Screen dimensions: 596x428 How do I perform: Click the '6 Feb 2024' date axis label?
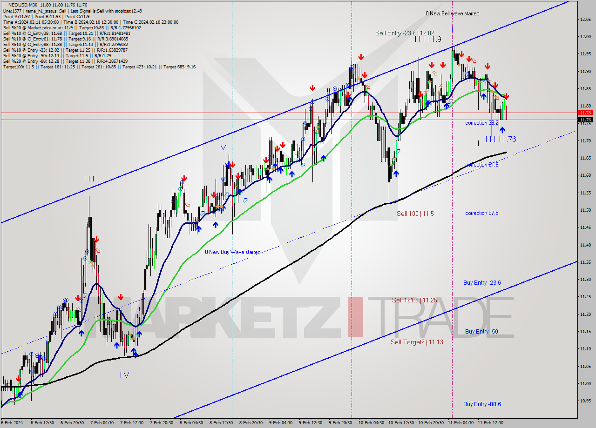(13, 423)
